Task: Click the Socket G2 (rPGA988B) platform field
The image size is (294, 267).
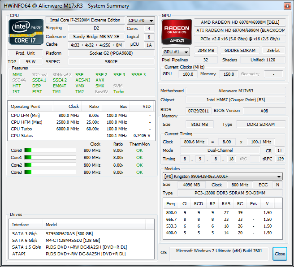Action: coord(111,53)
